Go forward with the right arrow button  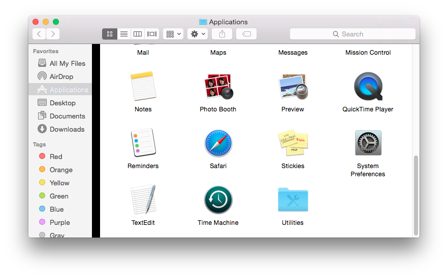point(53,34)
